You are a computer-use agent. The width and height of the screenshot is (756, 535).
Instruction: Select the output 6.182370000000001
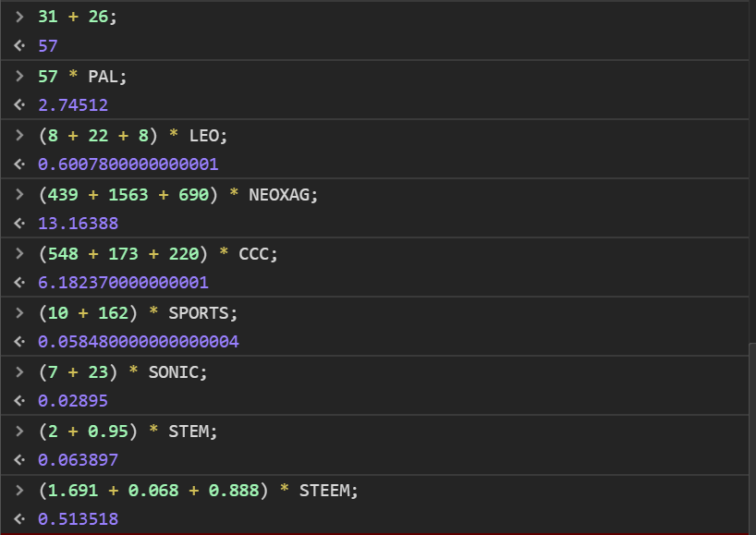coord(123,283)
